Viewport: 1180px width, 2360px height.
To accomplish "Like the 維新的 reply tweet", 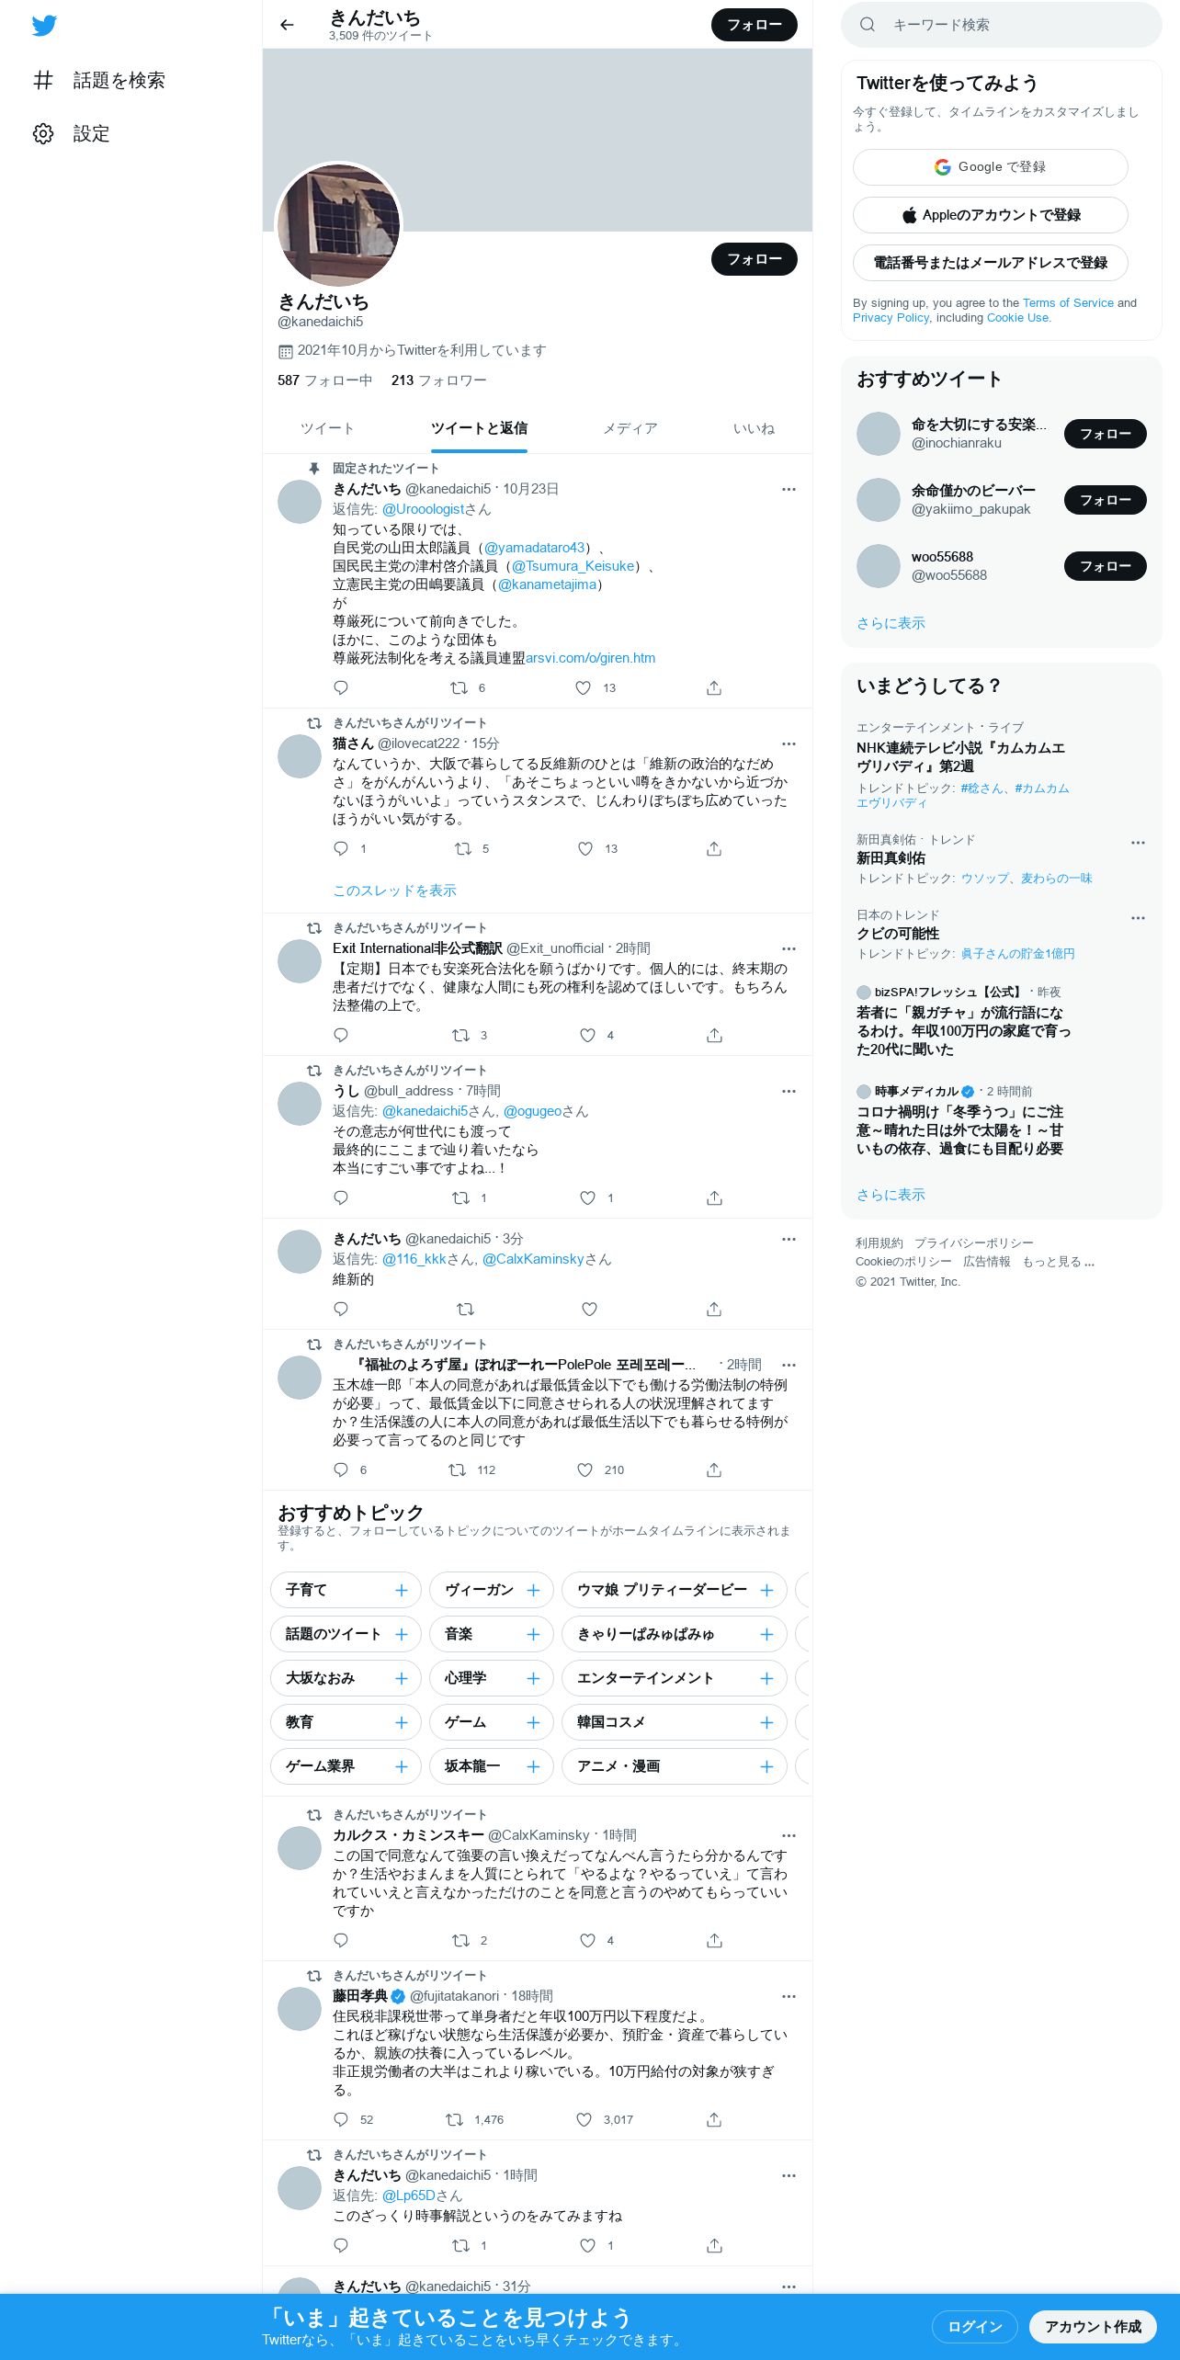I will (x=589, y=1309).
